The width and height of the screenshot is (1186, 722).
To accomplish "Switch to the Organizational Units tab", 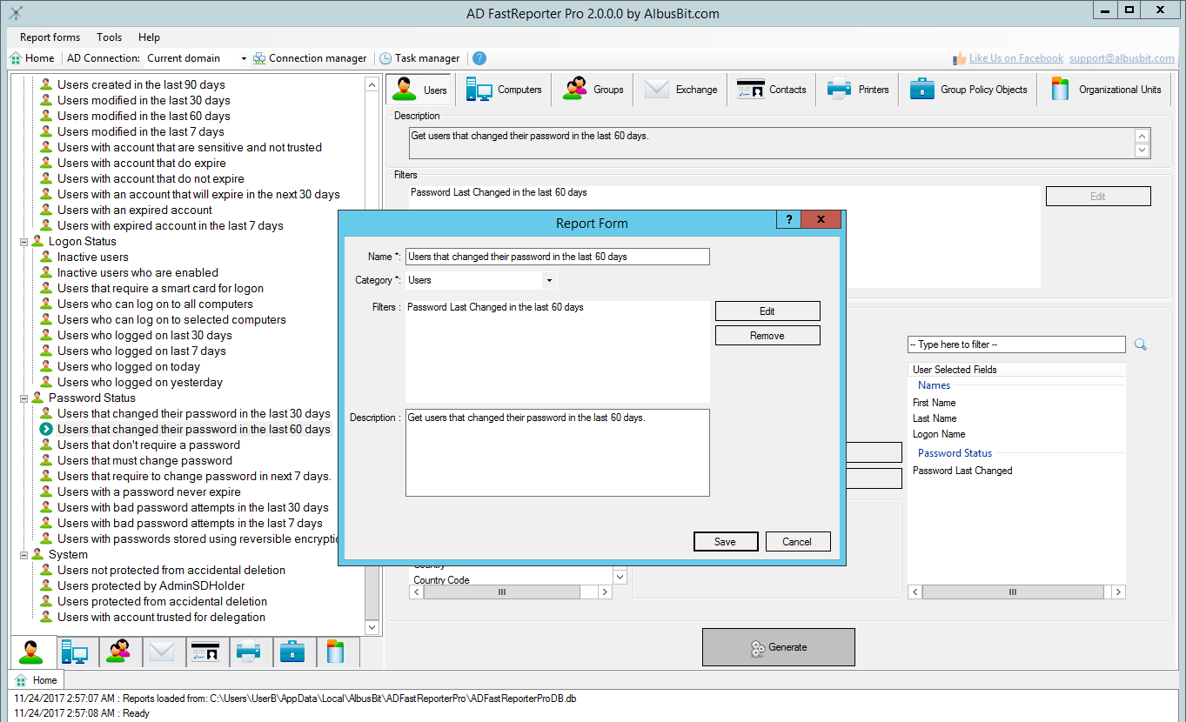I will click(1106, 89).
